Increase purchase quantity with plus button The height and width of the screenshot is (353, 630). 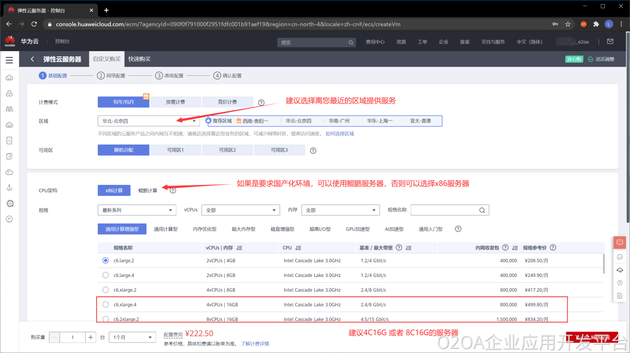pyautogui.click(x=90, y=337)
